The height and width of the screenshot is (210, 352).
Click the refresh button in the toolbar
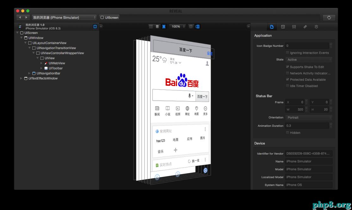tap(329, 17)
